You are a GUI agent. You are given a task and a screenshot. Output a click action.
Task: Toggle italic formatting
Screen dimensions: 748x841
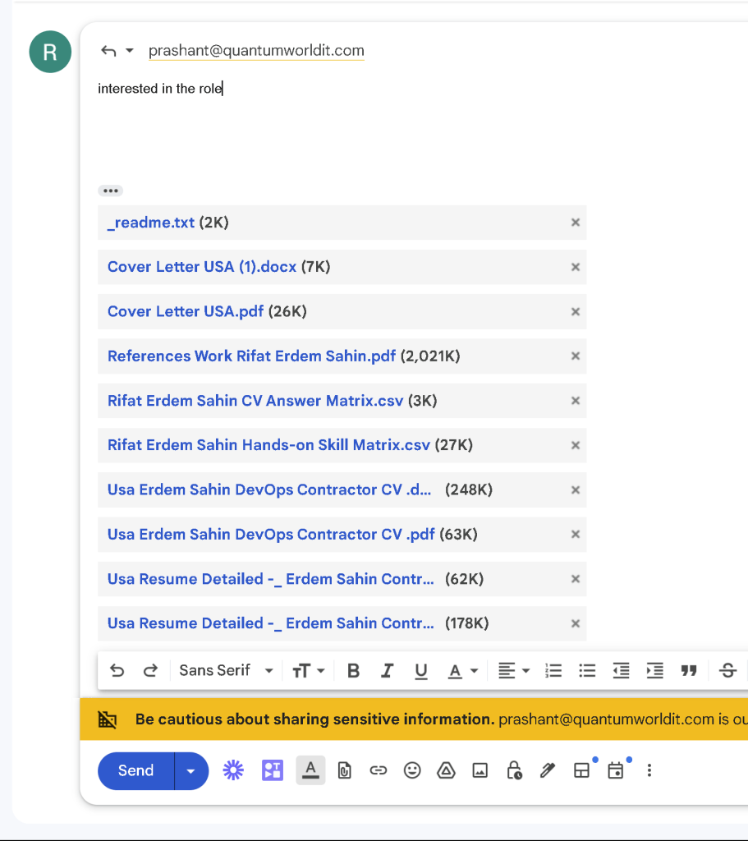click(x=387, y=670)
